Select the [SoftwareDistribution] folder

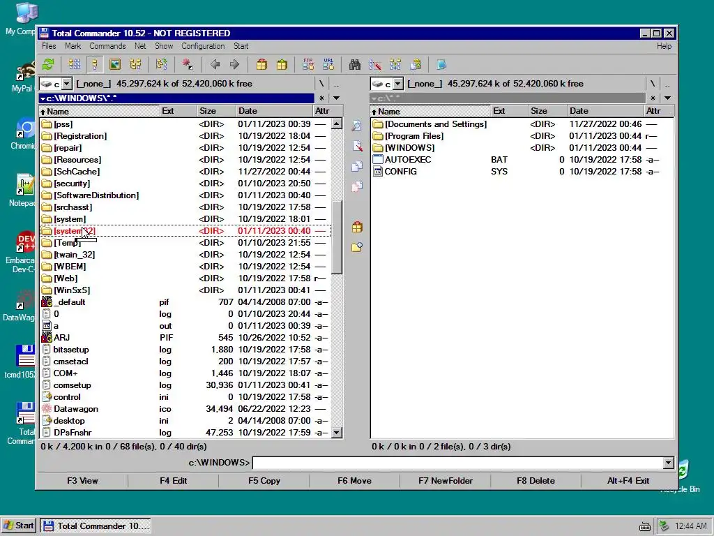point(185,195)
